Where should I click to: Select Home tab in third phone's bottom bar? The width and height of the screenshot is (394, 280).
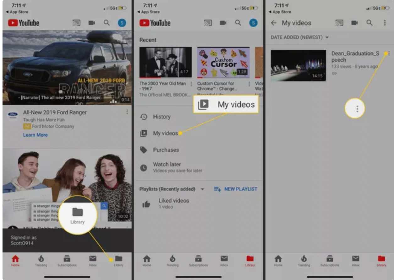coord(278,261)
